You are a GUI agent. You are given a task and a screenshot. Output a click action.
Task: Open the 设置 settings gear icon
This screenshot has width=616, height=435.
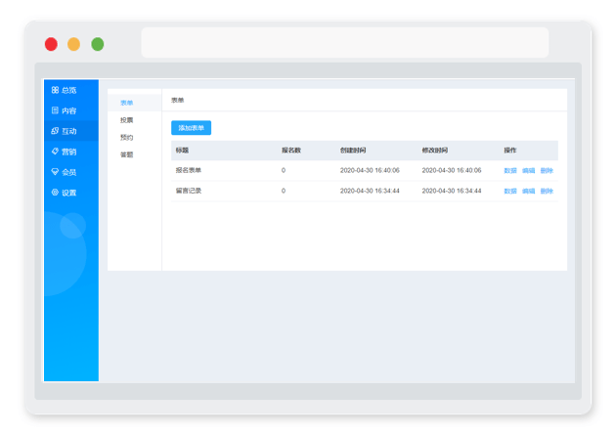click(x=55, y=192)
